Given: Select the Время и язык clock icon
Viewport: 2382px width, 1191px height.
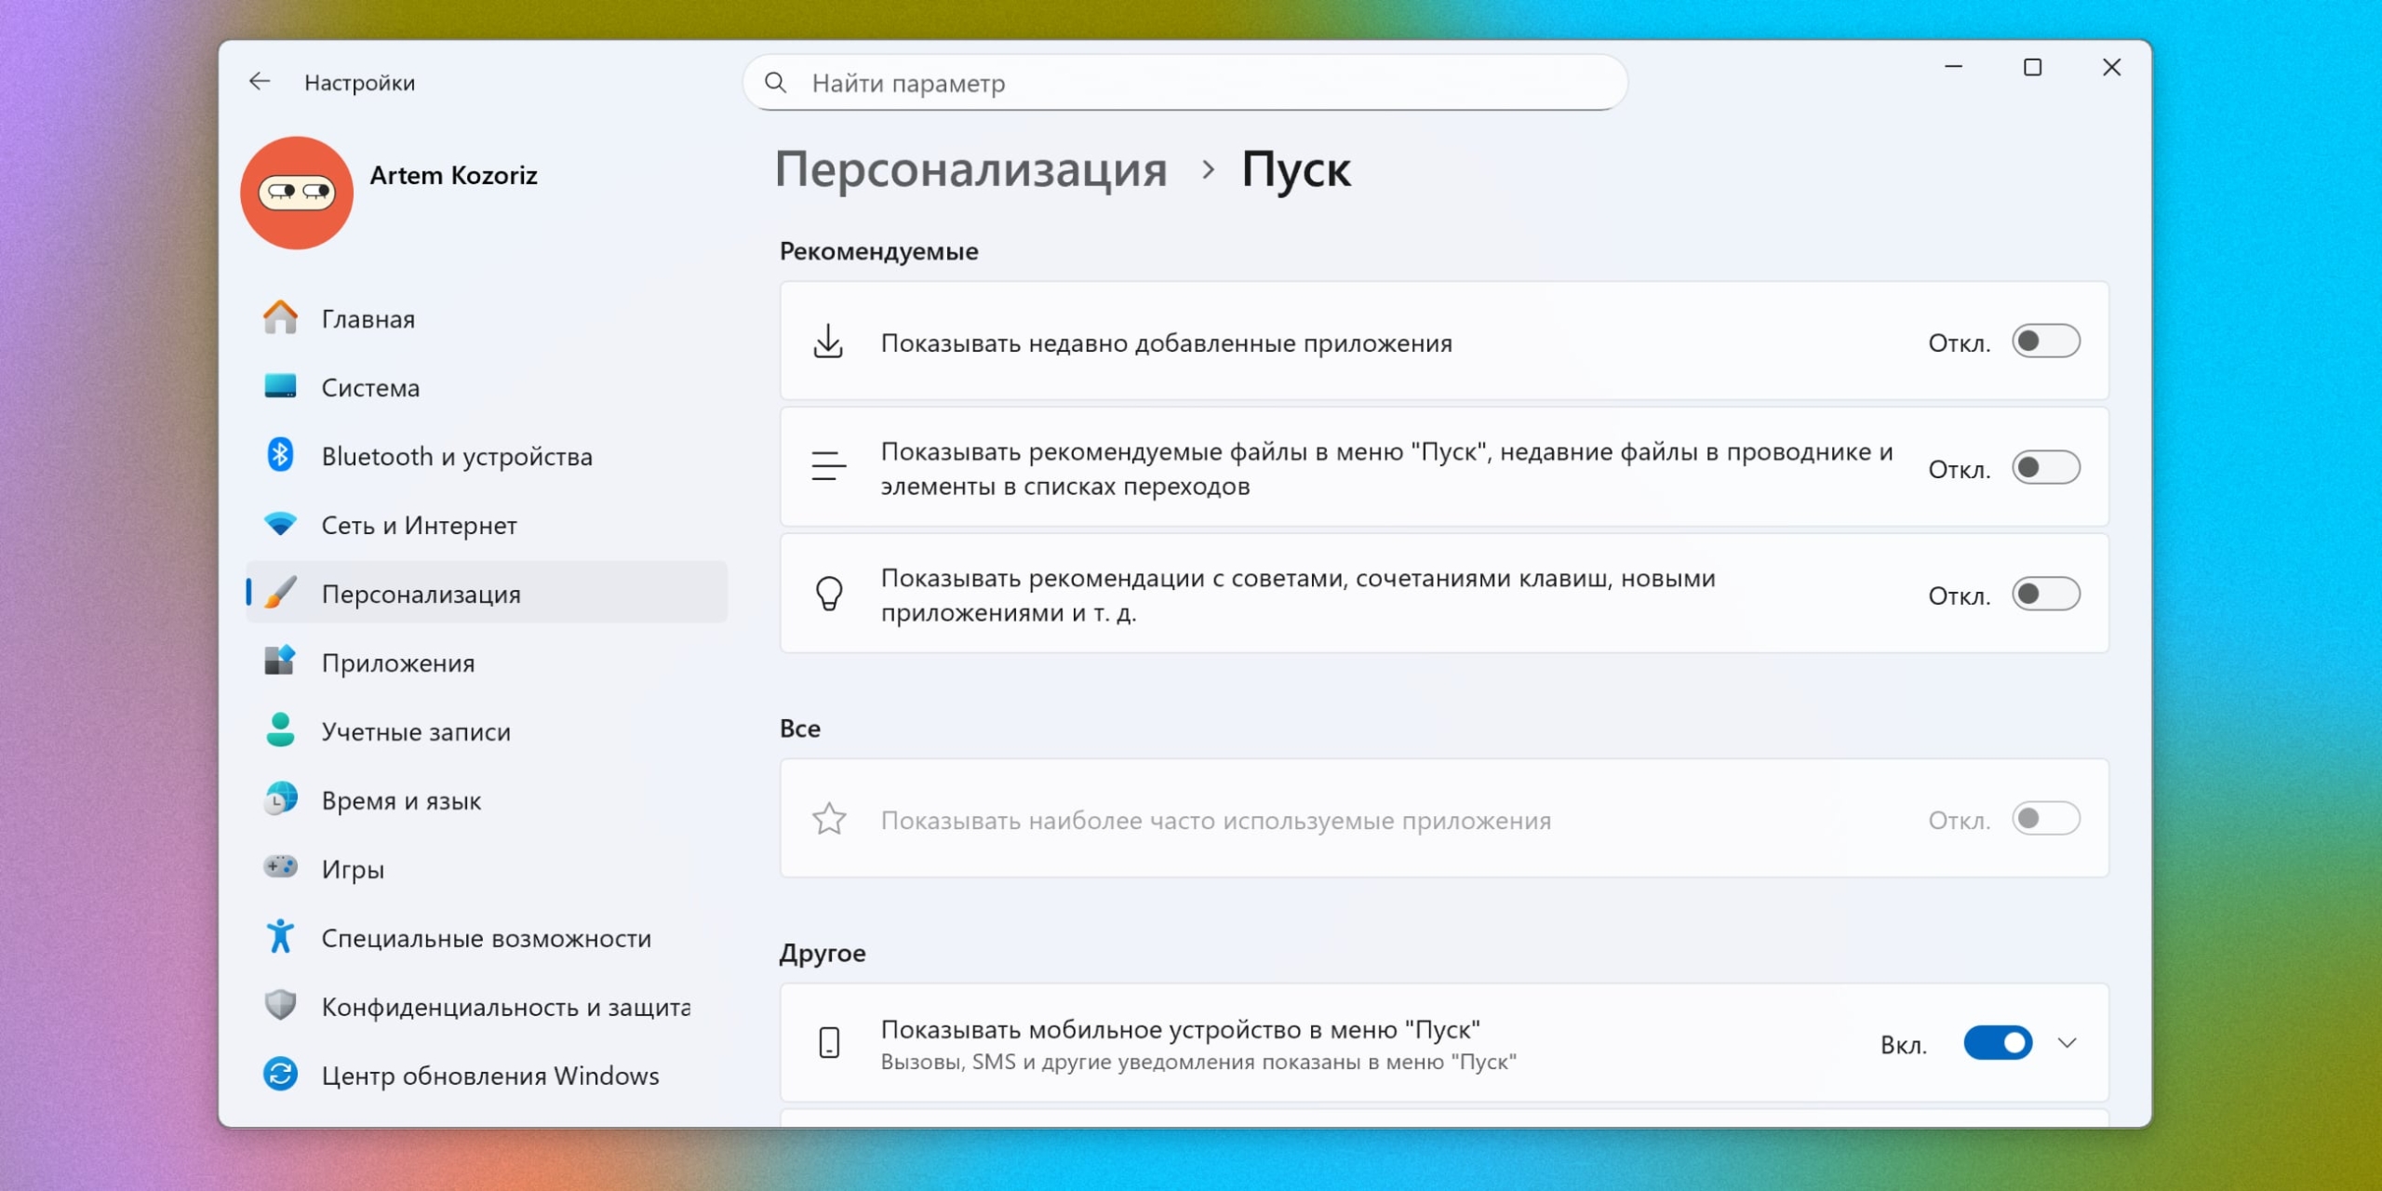Looking at the screenshot, I should tap(280, 799).
